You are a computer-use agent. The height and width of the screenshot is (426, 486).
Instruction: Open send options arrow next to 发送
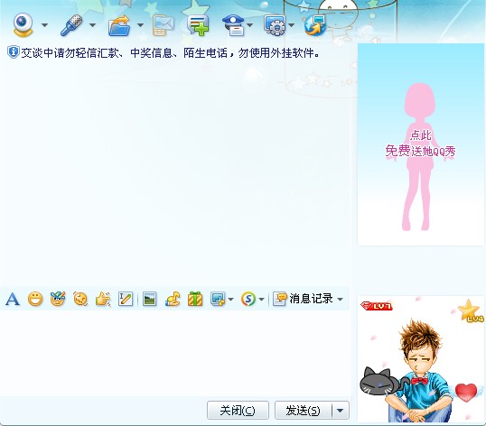coord(341,411)
